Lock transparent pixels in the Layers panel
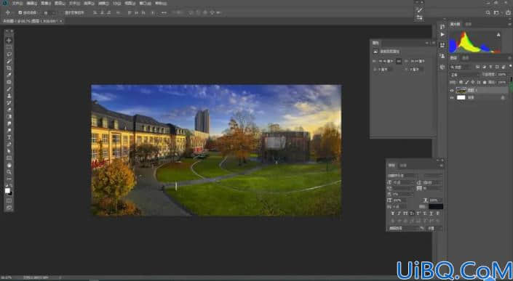The width and height of the screenshot is (513, 281). click(x=461, y=82)
